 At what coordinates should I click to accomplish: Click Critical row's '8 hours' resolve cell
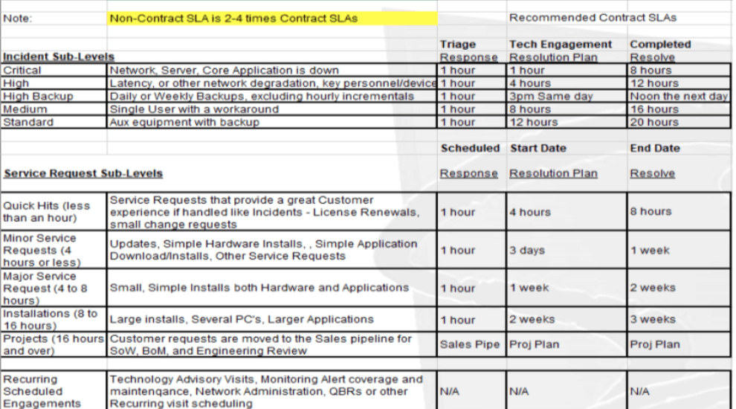(x=678, y=71)
